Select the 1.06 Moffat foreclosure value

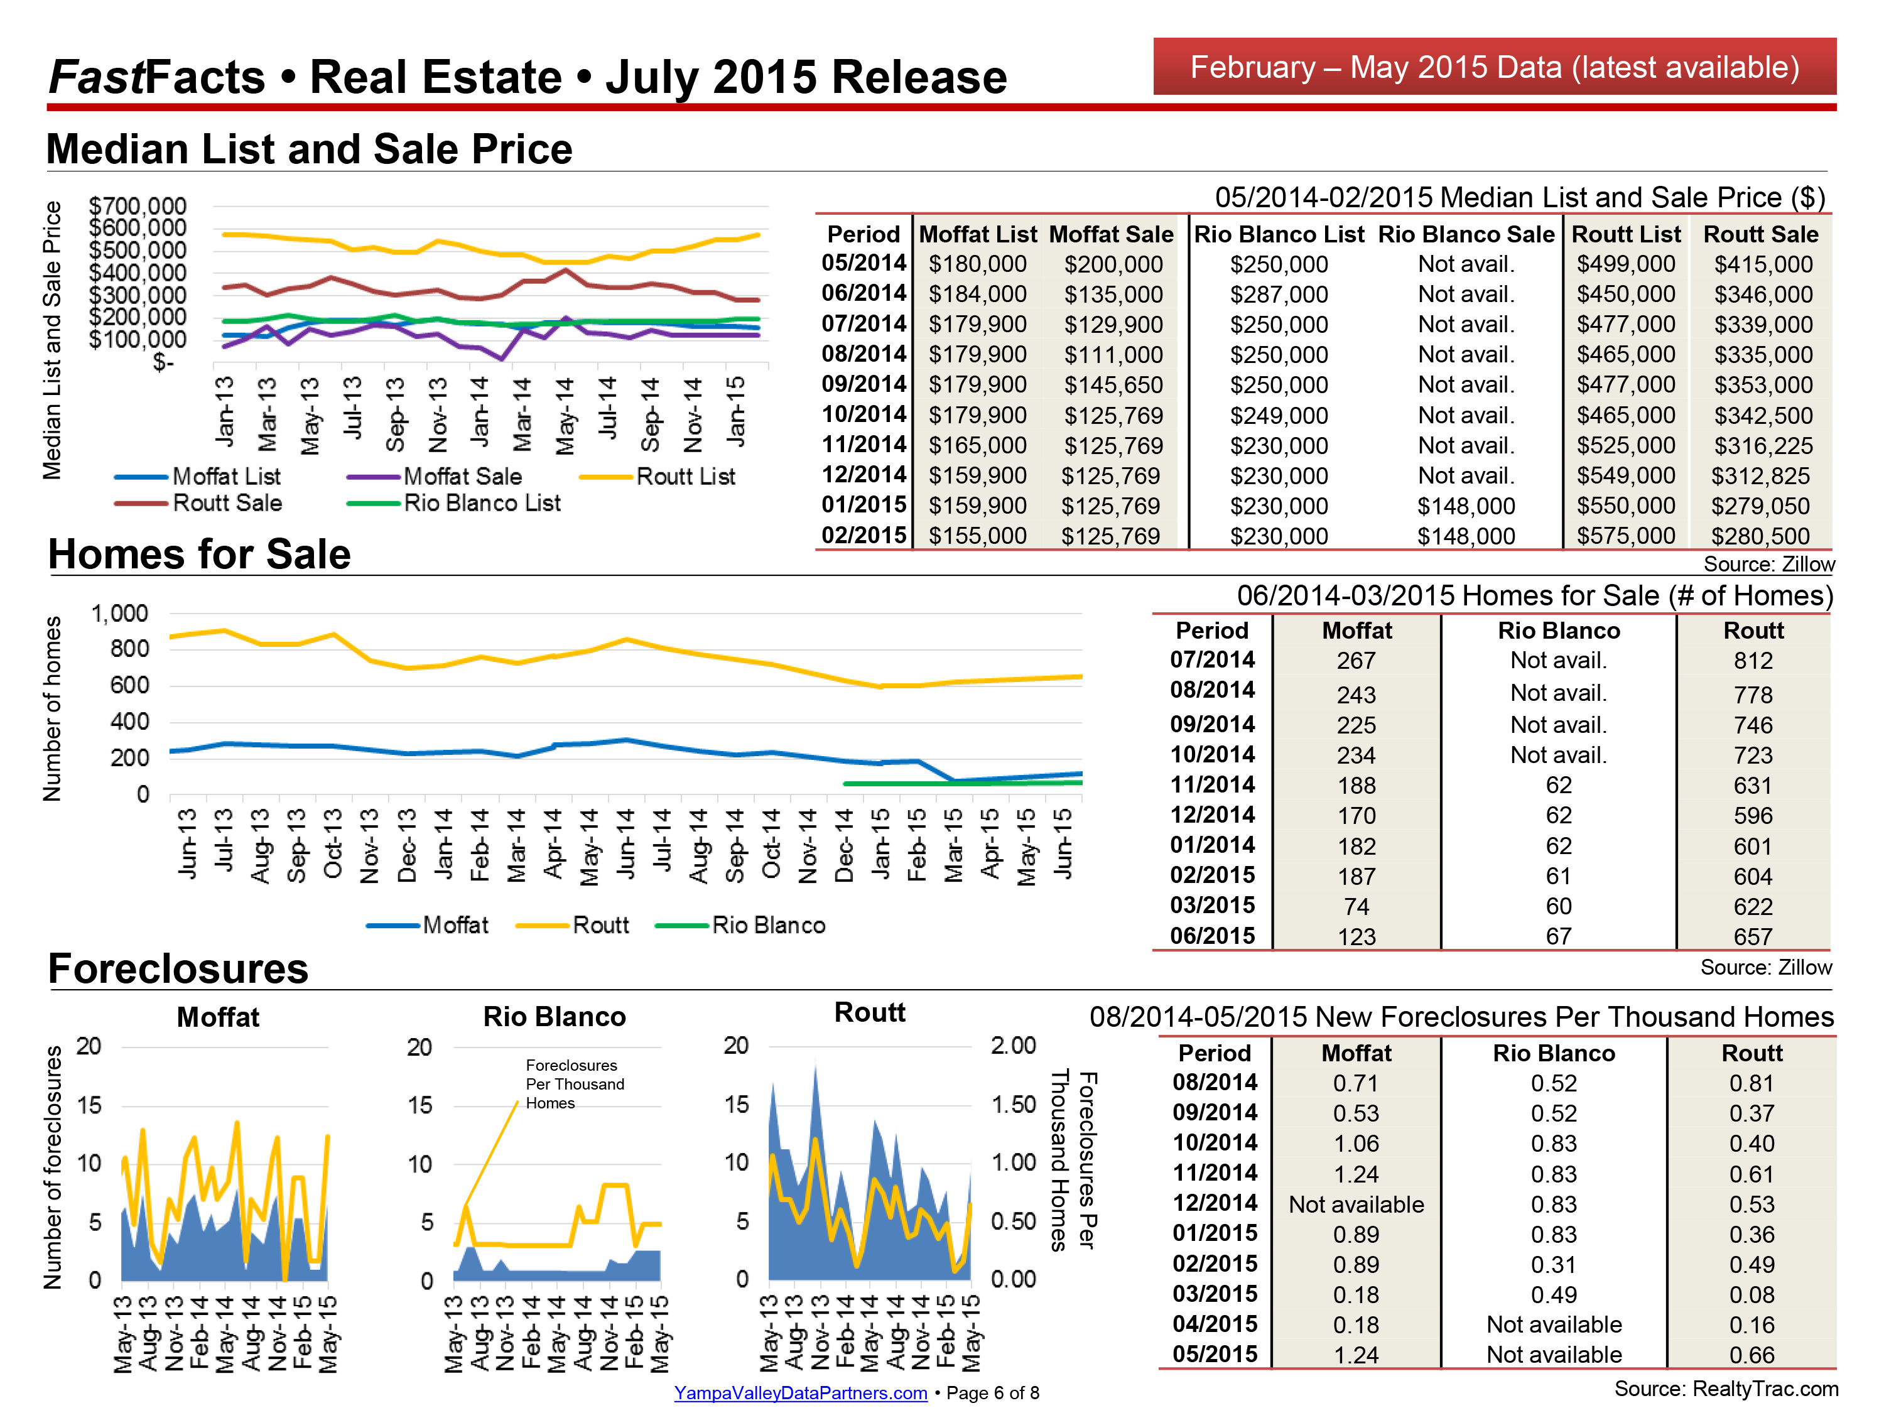pos(1356,1144)
